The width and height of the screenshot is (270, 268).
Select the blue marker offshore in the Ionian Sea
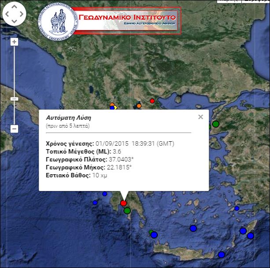pyautogui.click(x=95, y=202)
